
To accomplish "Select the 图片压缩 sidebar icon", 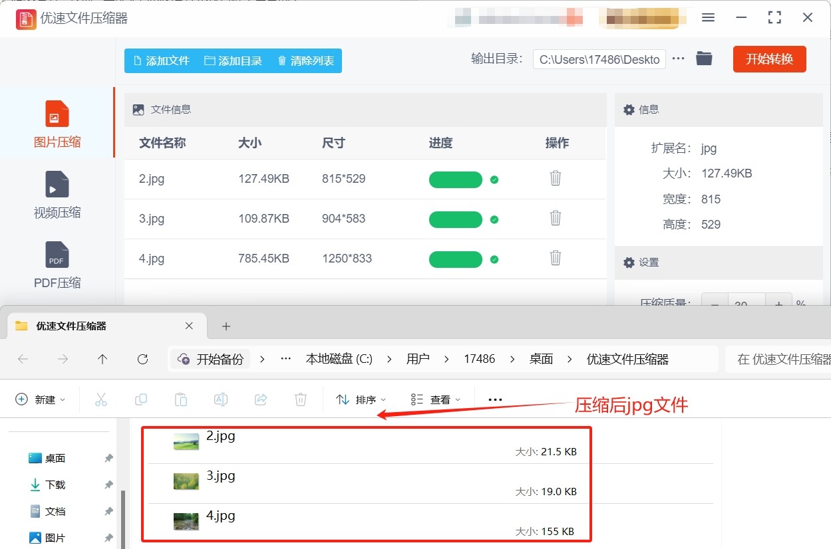I will point(57,114).
